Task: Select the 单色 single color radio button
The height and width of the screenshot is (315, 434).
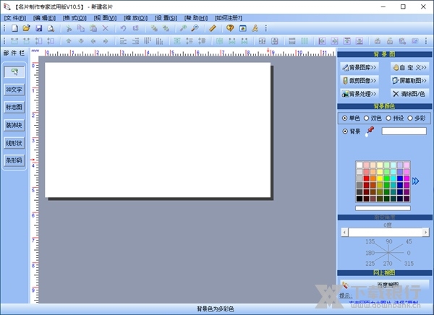Action: 344,118
